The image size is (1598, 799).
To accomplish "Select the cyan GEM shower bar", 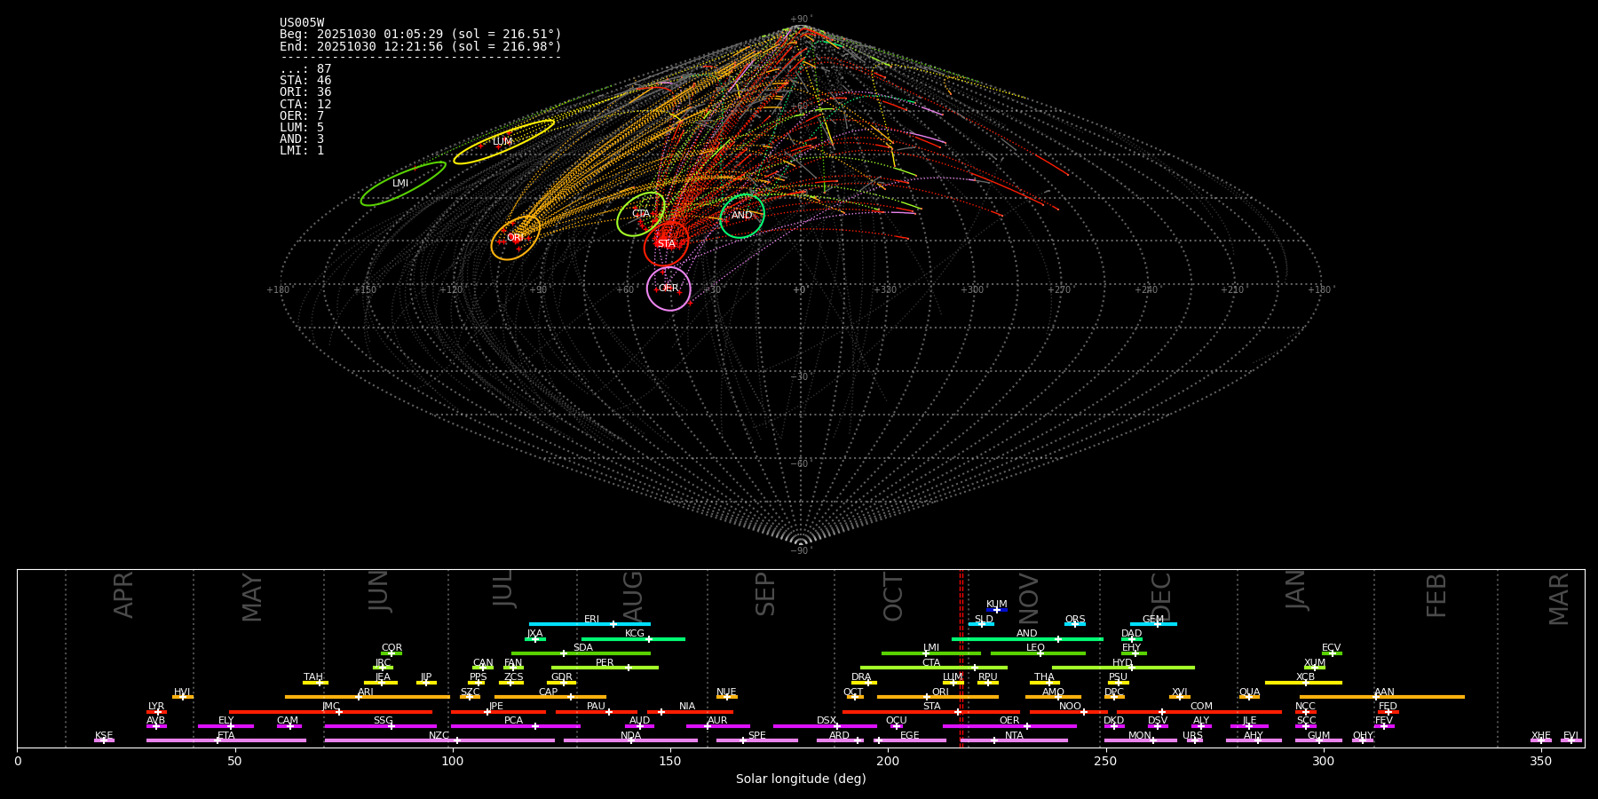I will 1152,624.
